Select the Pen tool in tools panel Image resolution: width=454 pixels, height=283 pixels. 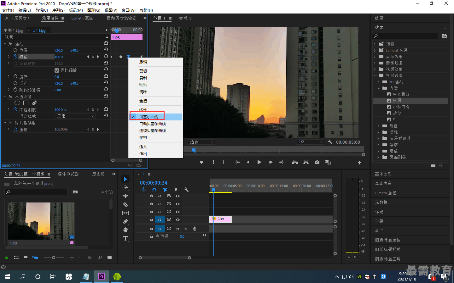125,221
